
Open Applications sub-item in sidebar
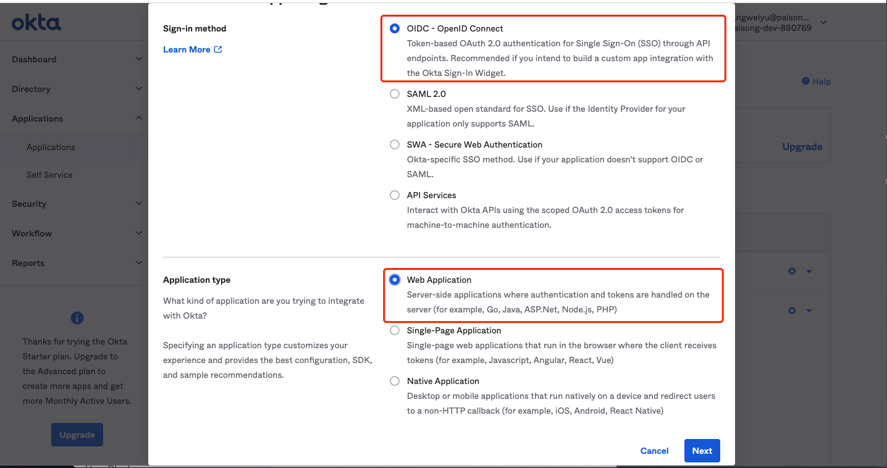[x=51, y=147]
